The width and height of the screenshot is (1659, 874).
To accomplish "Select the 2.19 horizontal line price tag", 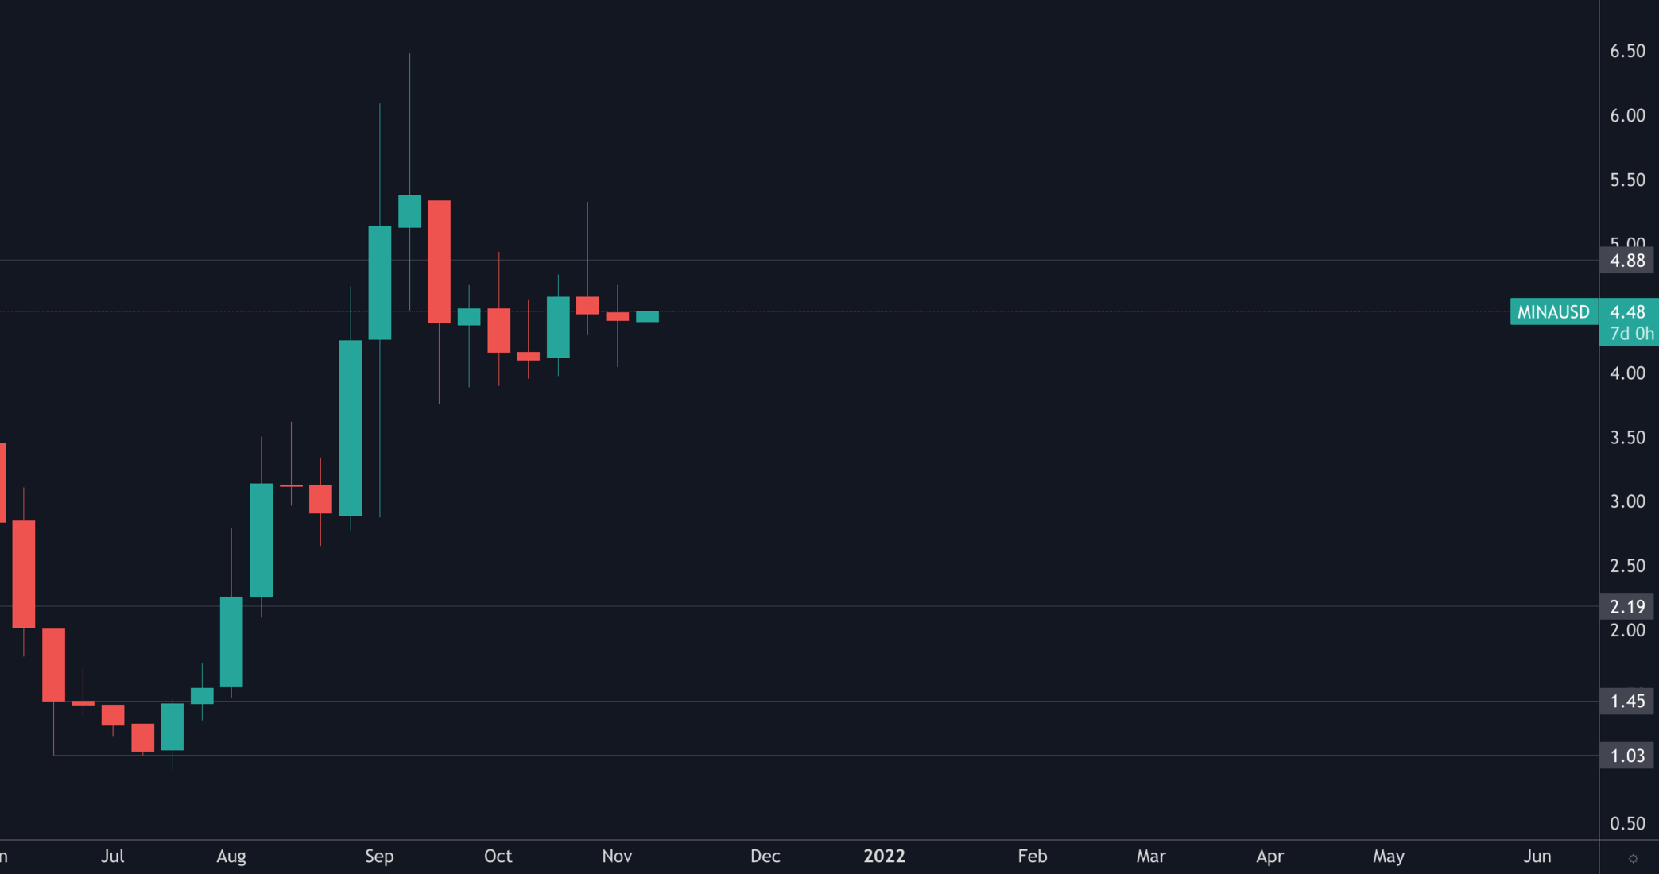I will (x=1627, y=607).
